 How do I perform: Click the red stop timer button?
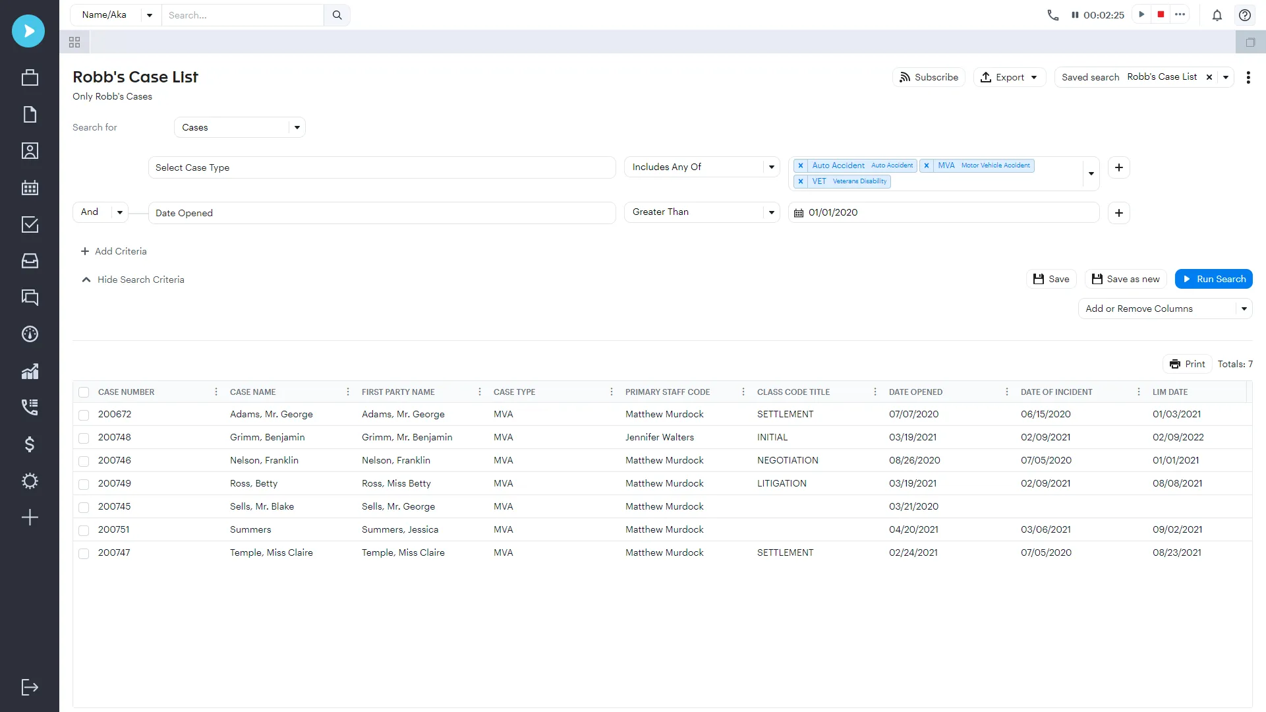point(1161,15)
